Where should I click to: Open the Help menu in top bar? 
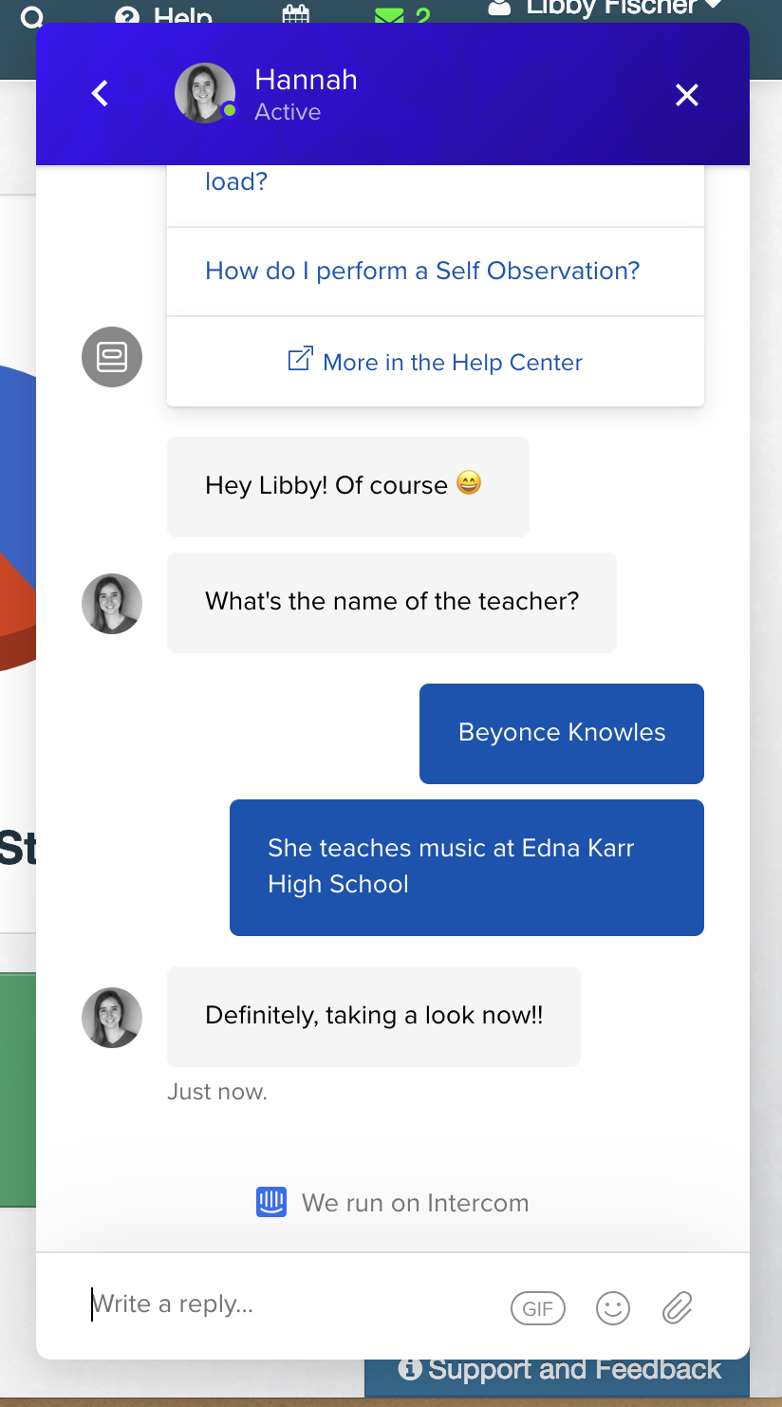tap(163, 15)
